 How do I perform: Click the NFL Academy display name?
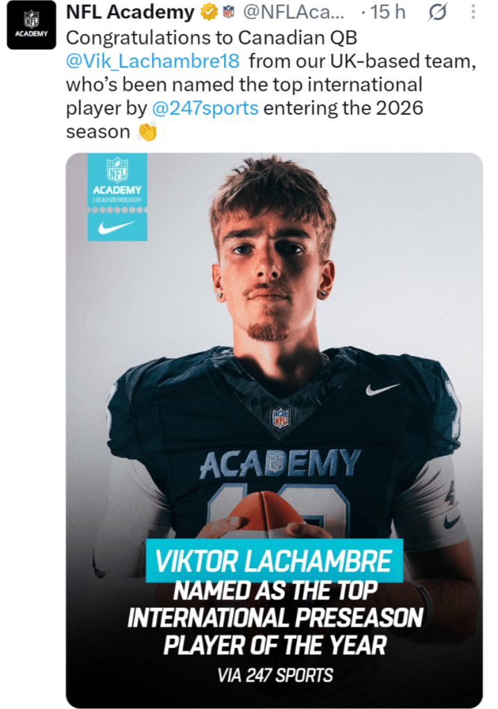point(130,12)
